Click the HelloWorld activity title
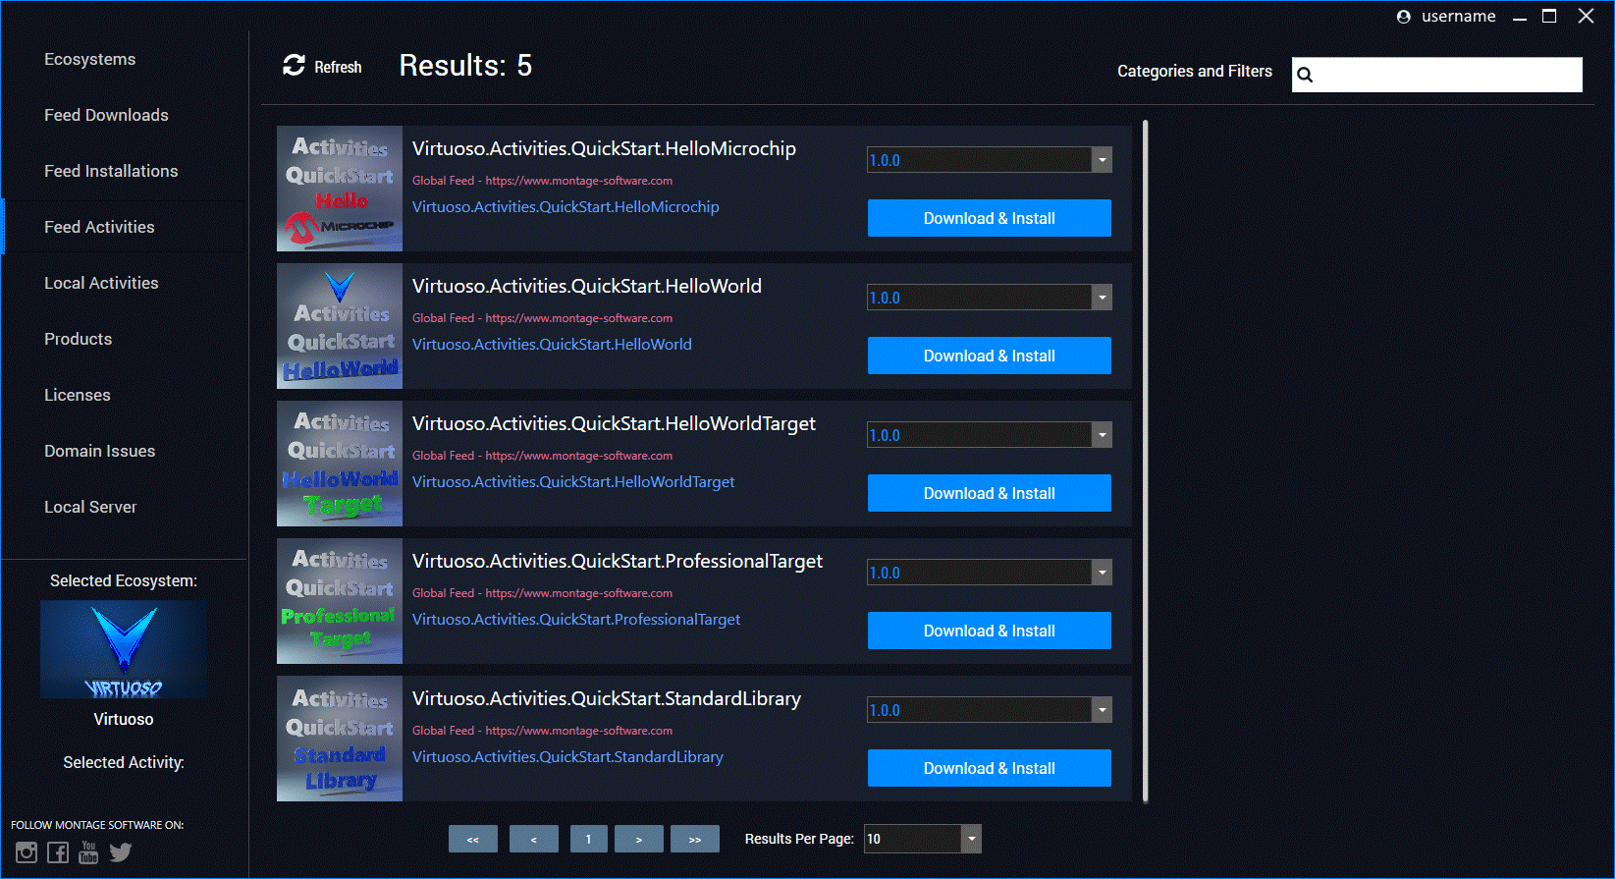The width and height of the screenshot is (1615, 879). pyautogui.click(x=587, y=286)
